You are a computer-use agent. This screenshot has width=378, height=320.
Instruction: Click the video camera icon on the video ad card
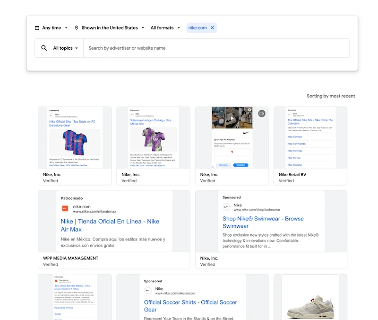pos(262,114)
